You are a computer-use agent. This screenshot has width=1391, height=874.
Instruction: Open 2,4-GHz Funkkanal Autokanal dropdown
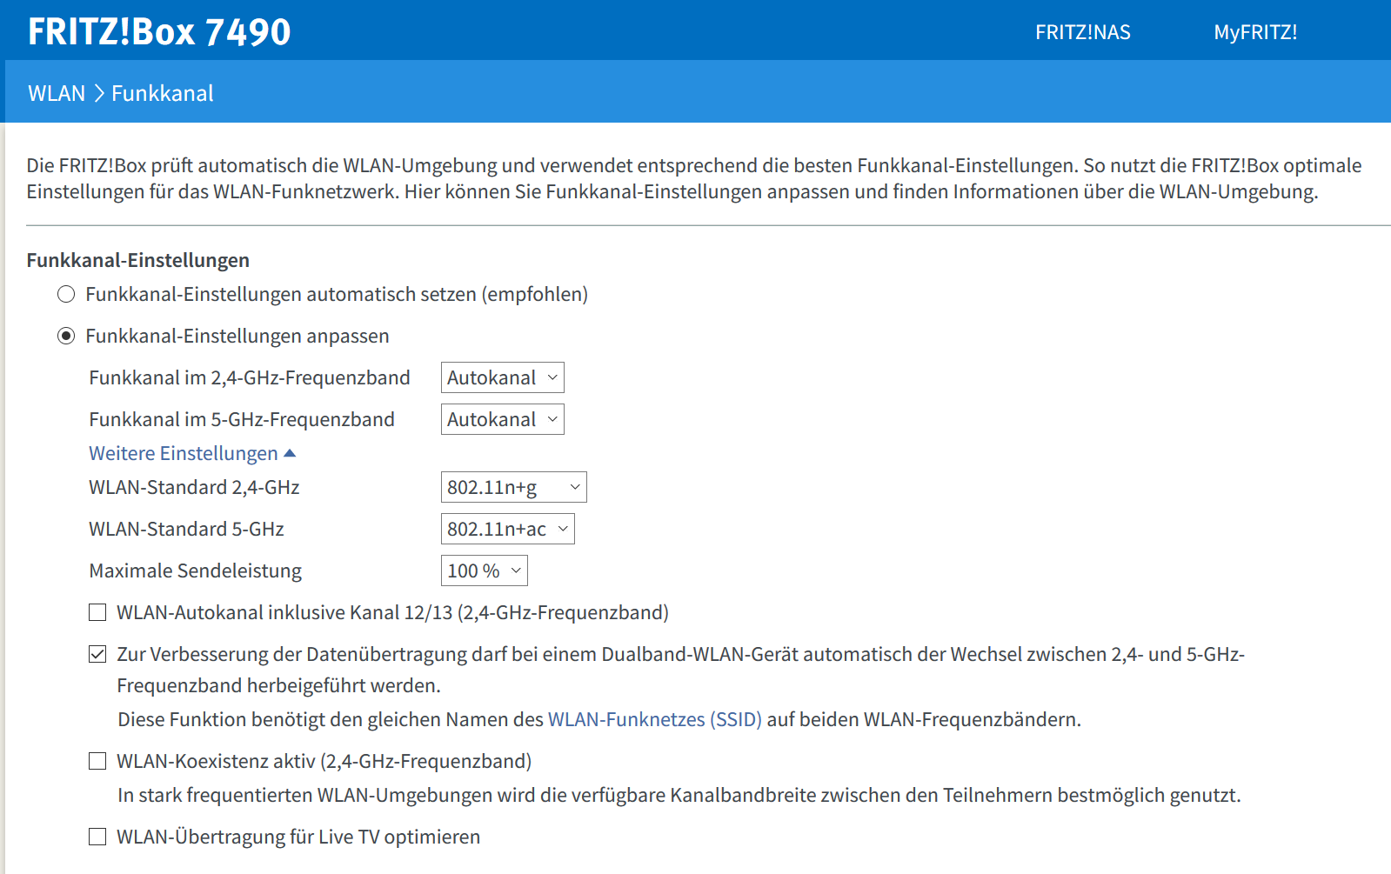[502, 377]
